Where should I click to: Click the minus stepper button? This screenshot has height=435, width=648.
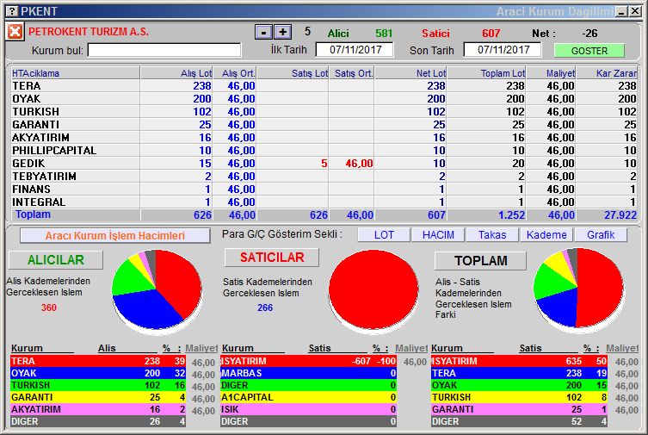click(x=263, y=32)
